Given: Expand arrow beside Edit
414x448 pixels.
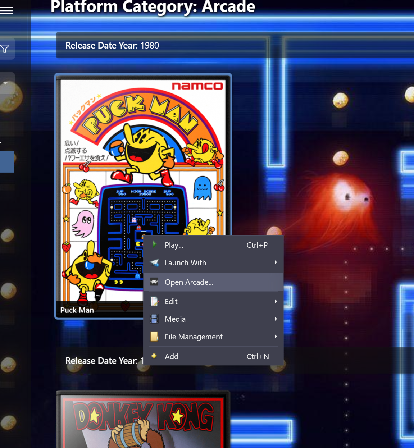Looking at the screenshot, I should tap(276, 301).
